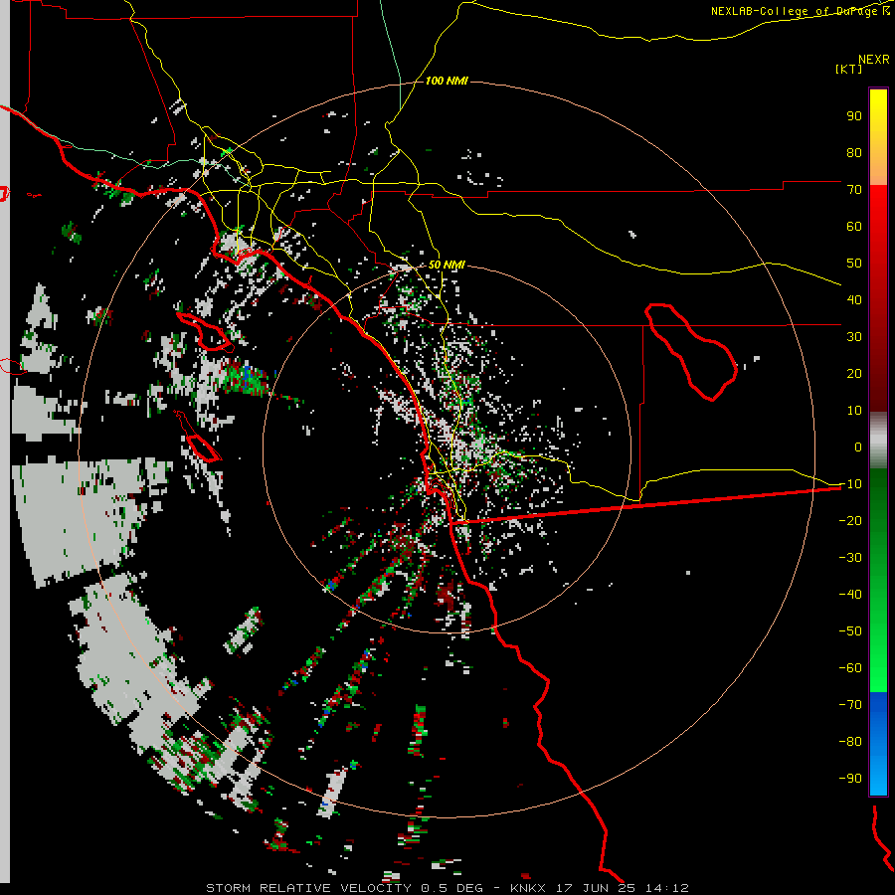Image resolution: width=895 pixels, height=895 pixels.
Task: Select the 0 scale value
Action: (858, 447)
